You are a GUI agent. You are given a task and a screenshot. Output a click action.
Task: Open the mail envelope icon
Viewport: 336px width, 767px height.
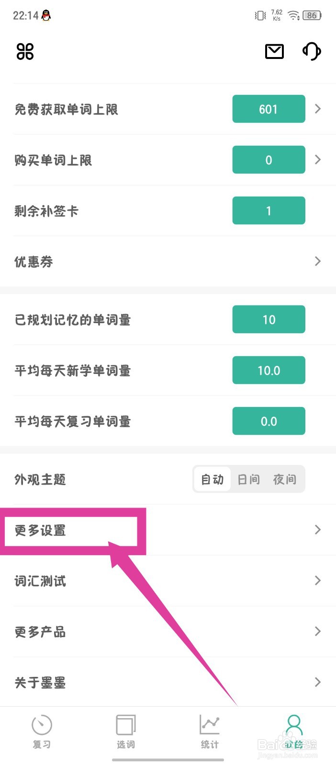coord(274,51)
